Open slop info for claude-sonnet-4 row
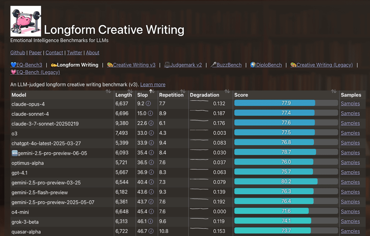 [151, 114]
